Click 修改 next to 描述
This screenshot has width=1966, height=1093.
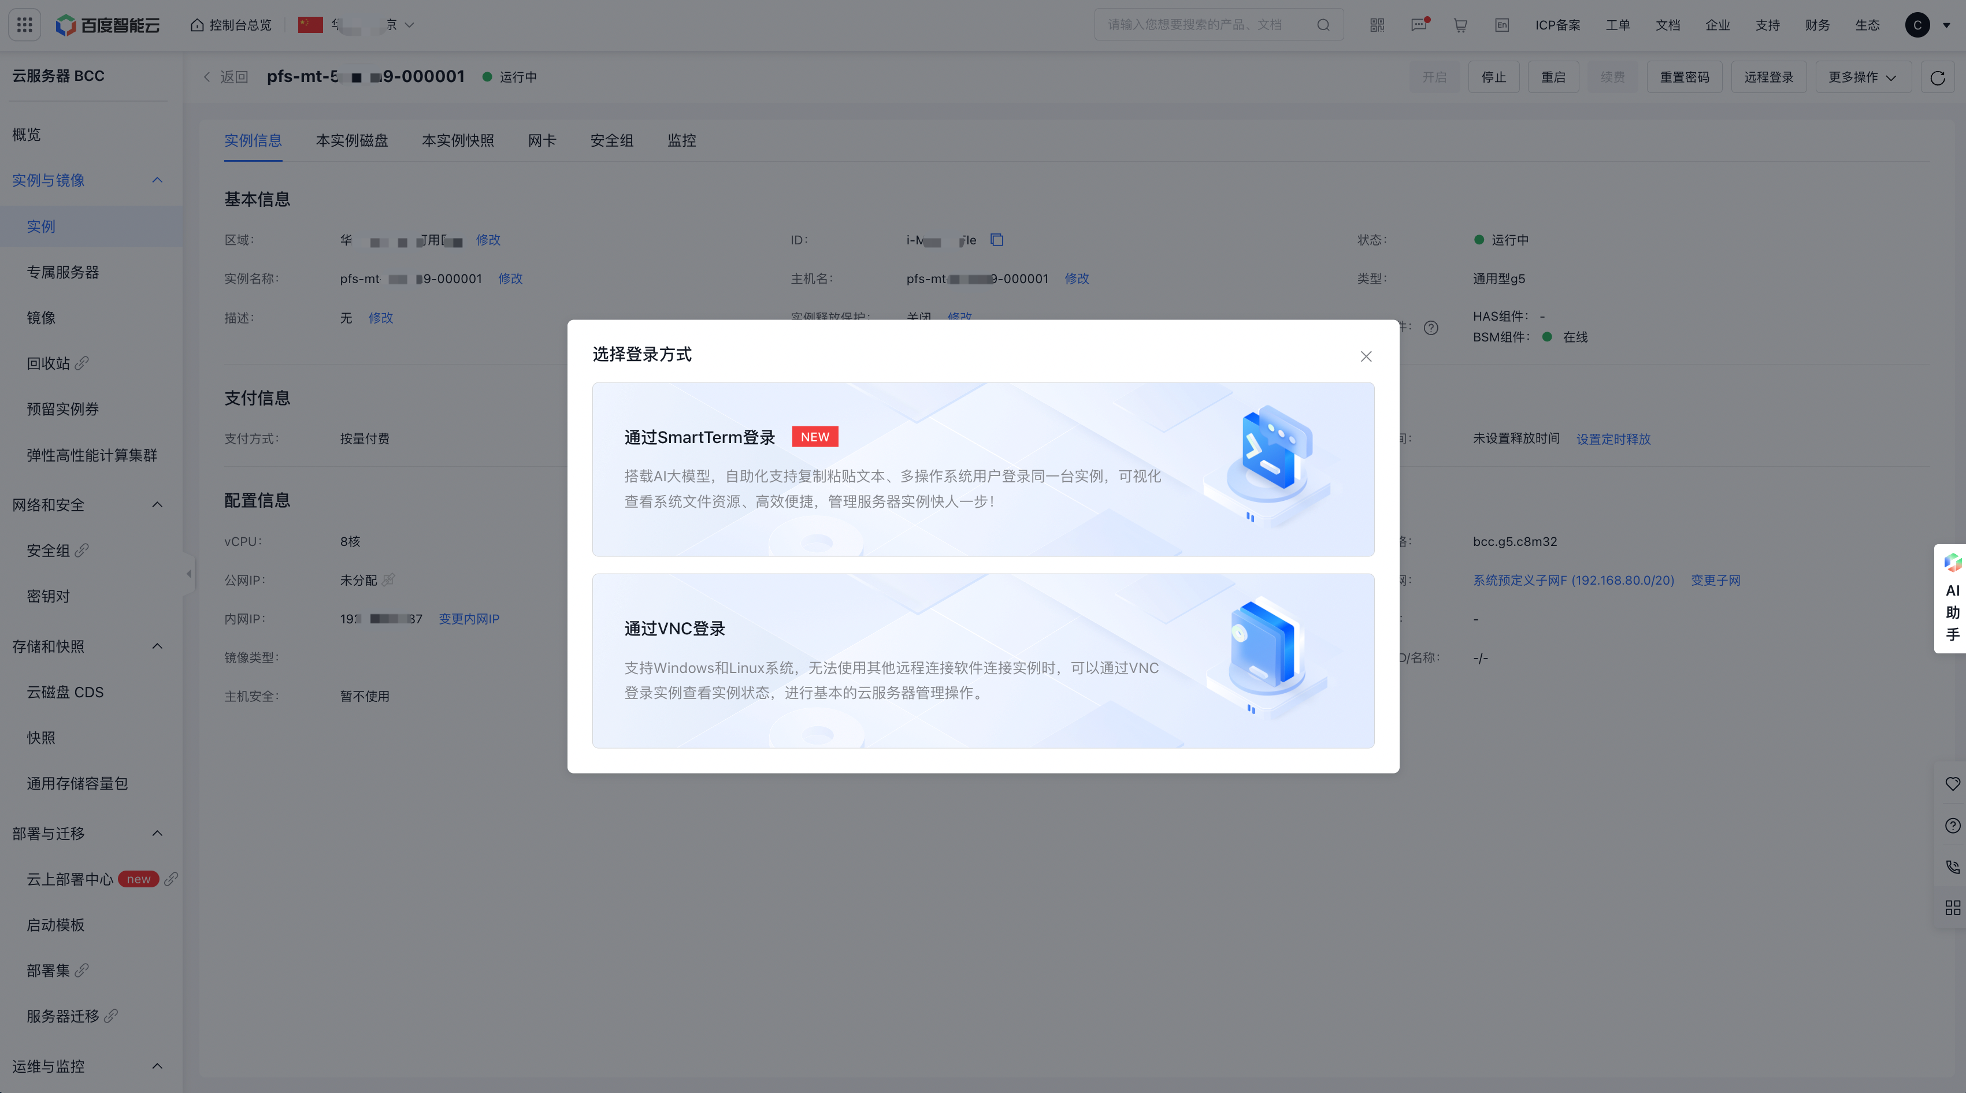(381, 317)
